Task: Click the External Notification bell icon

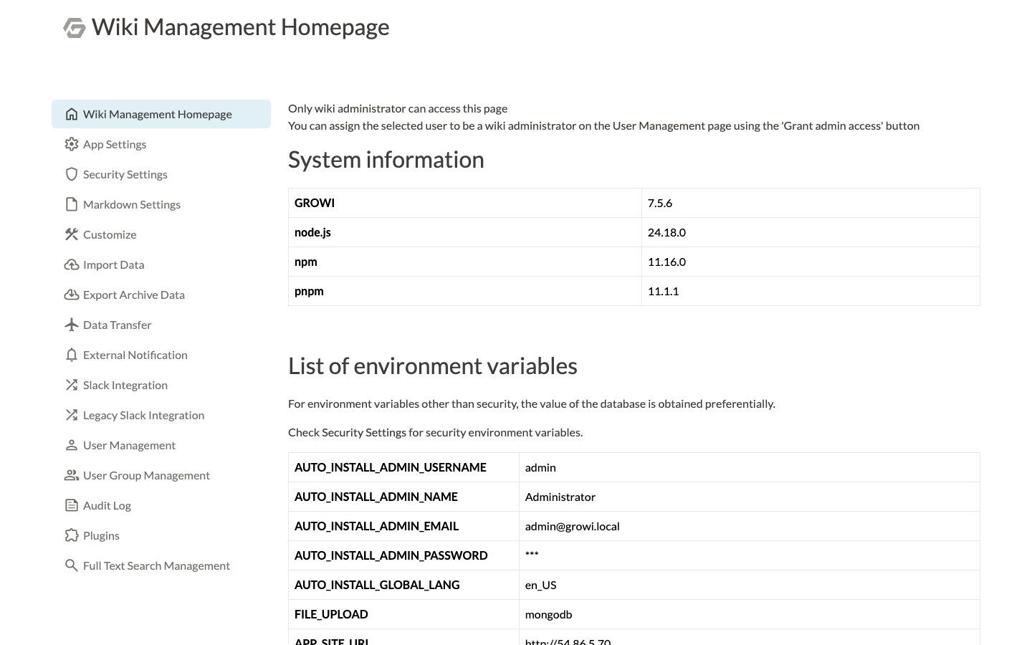Action: [x=72, y=355]
